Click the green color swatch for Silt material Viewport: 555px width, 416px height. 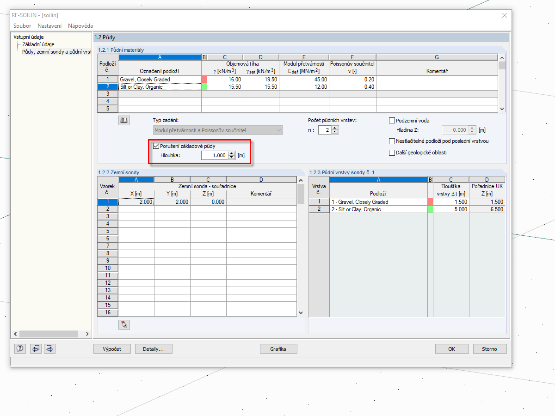pos(204,87)
